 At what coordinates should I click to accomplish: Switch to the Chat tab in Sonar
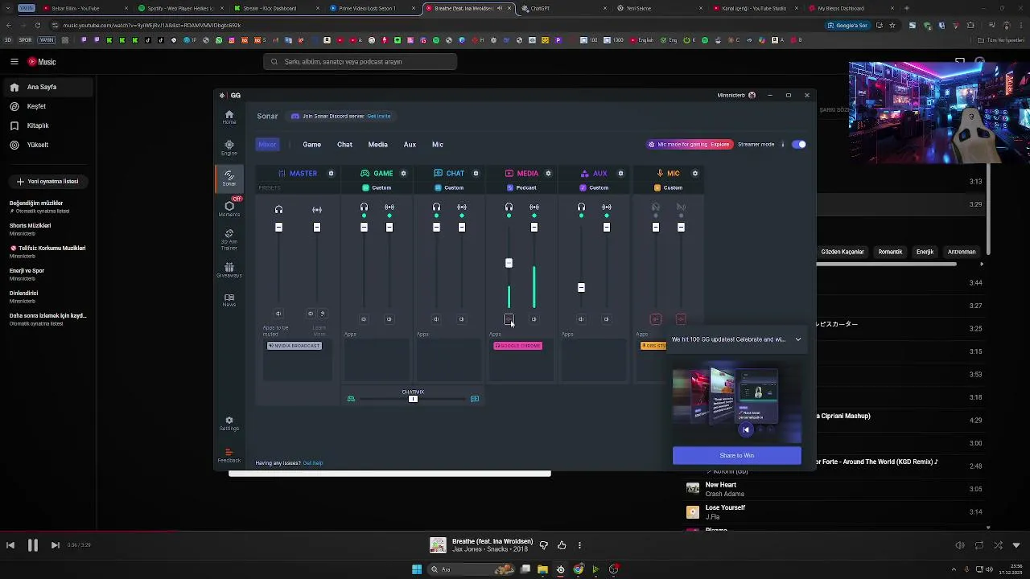point(344,145)
